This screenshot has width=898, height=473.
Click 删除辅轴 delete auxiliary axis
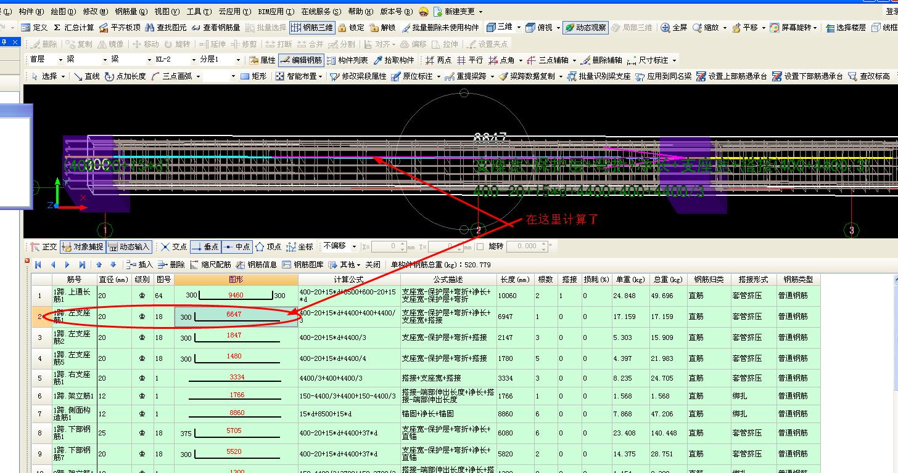(601, 60)
